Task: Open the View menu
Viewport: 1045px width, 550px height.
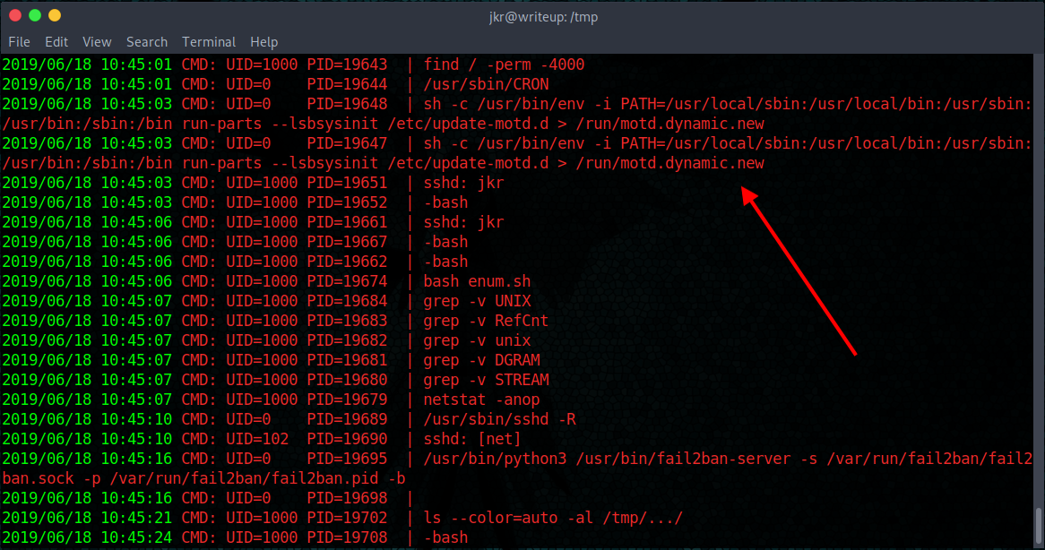Action: [x=97, y=42]
